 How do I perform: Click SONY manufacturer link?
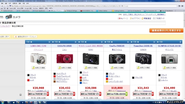pos(91,50)
